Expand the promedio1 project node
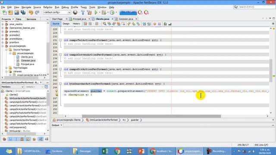The height and width of the screenshot is (155, 276). coord(3,31)
